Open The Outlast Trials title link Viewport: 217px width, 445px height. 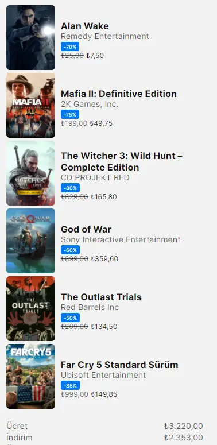tap(101, 297)
